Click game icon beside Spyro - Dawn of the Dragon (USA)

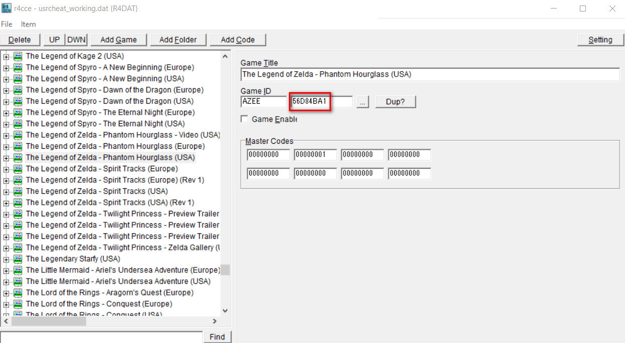(18, 101)
